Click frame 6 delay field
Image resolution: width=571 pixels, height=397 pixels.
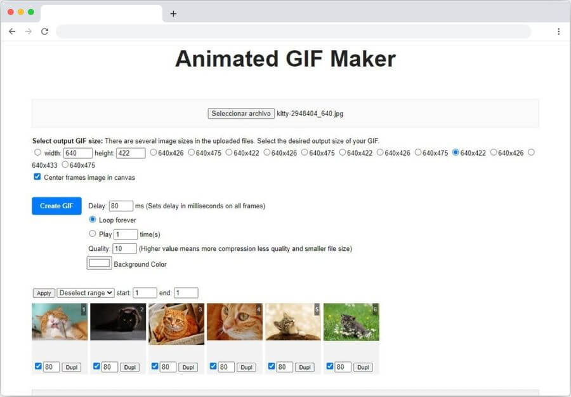tap(343, 367)
